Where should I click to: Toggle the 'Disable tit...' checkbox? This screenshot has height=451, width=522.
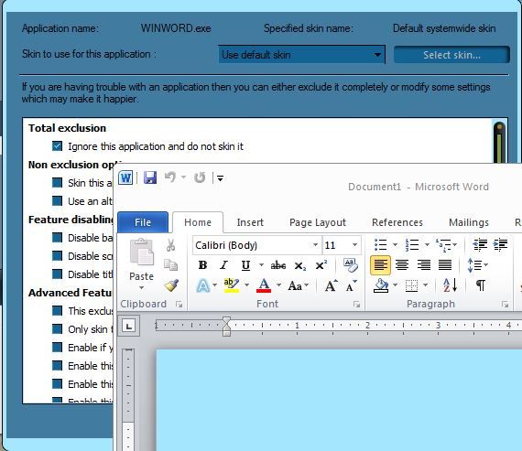tap(58, 274)
